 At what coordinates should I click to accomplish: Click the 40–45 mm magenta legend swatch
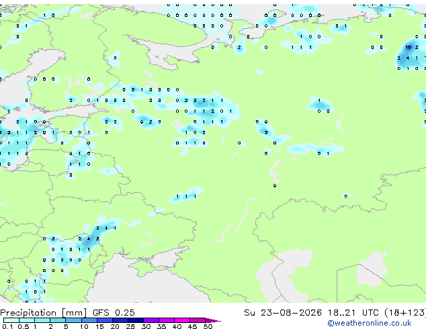click(182, 320)
